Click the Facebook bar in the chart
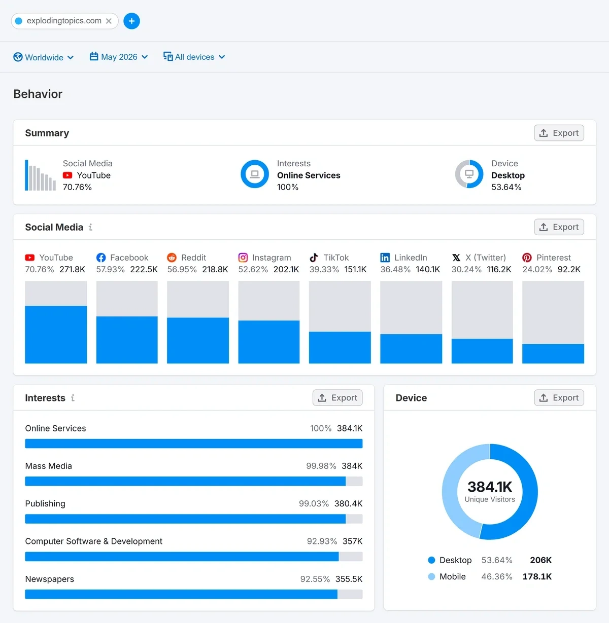609x623 pixels. coord(127,340)
